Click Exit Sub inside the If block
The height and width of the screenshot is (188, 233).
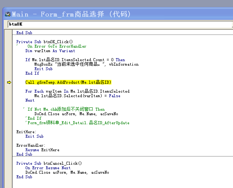click(43, 69)
